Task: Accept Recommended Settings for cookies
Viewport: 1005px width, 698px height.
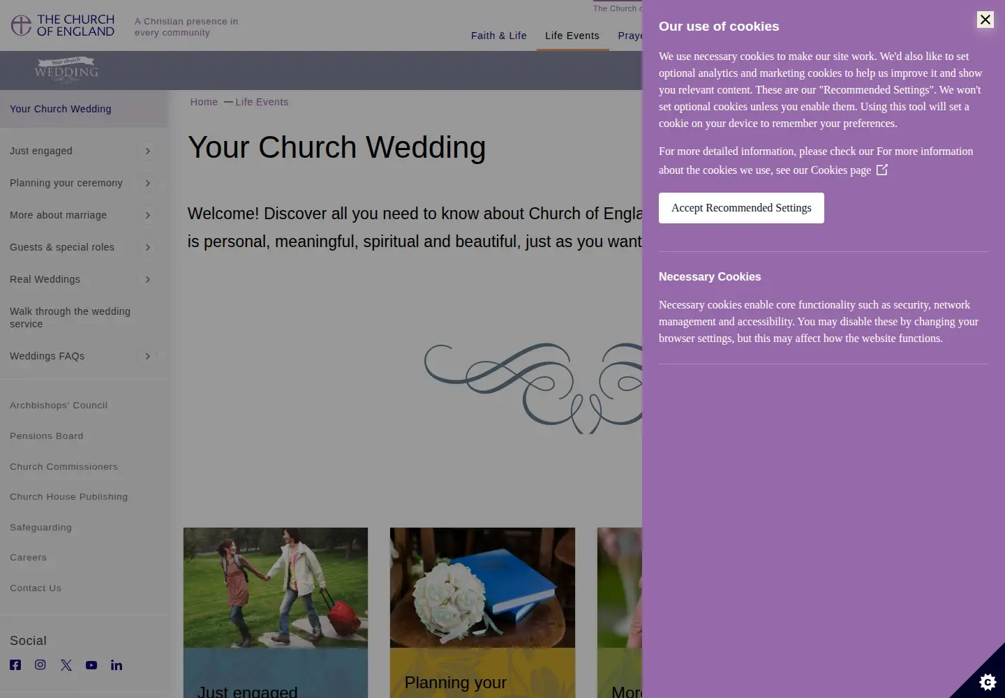Action: pos(741,208)
